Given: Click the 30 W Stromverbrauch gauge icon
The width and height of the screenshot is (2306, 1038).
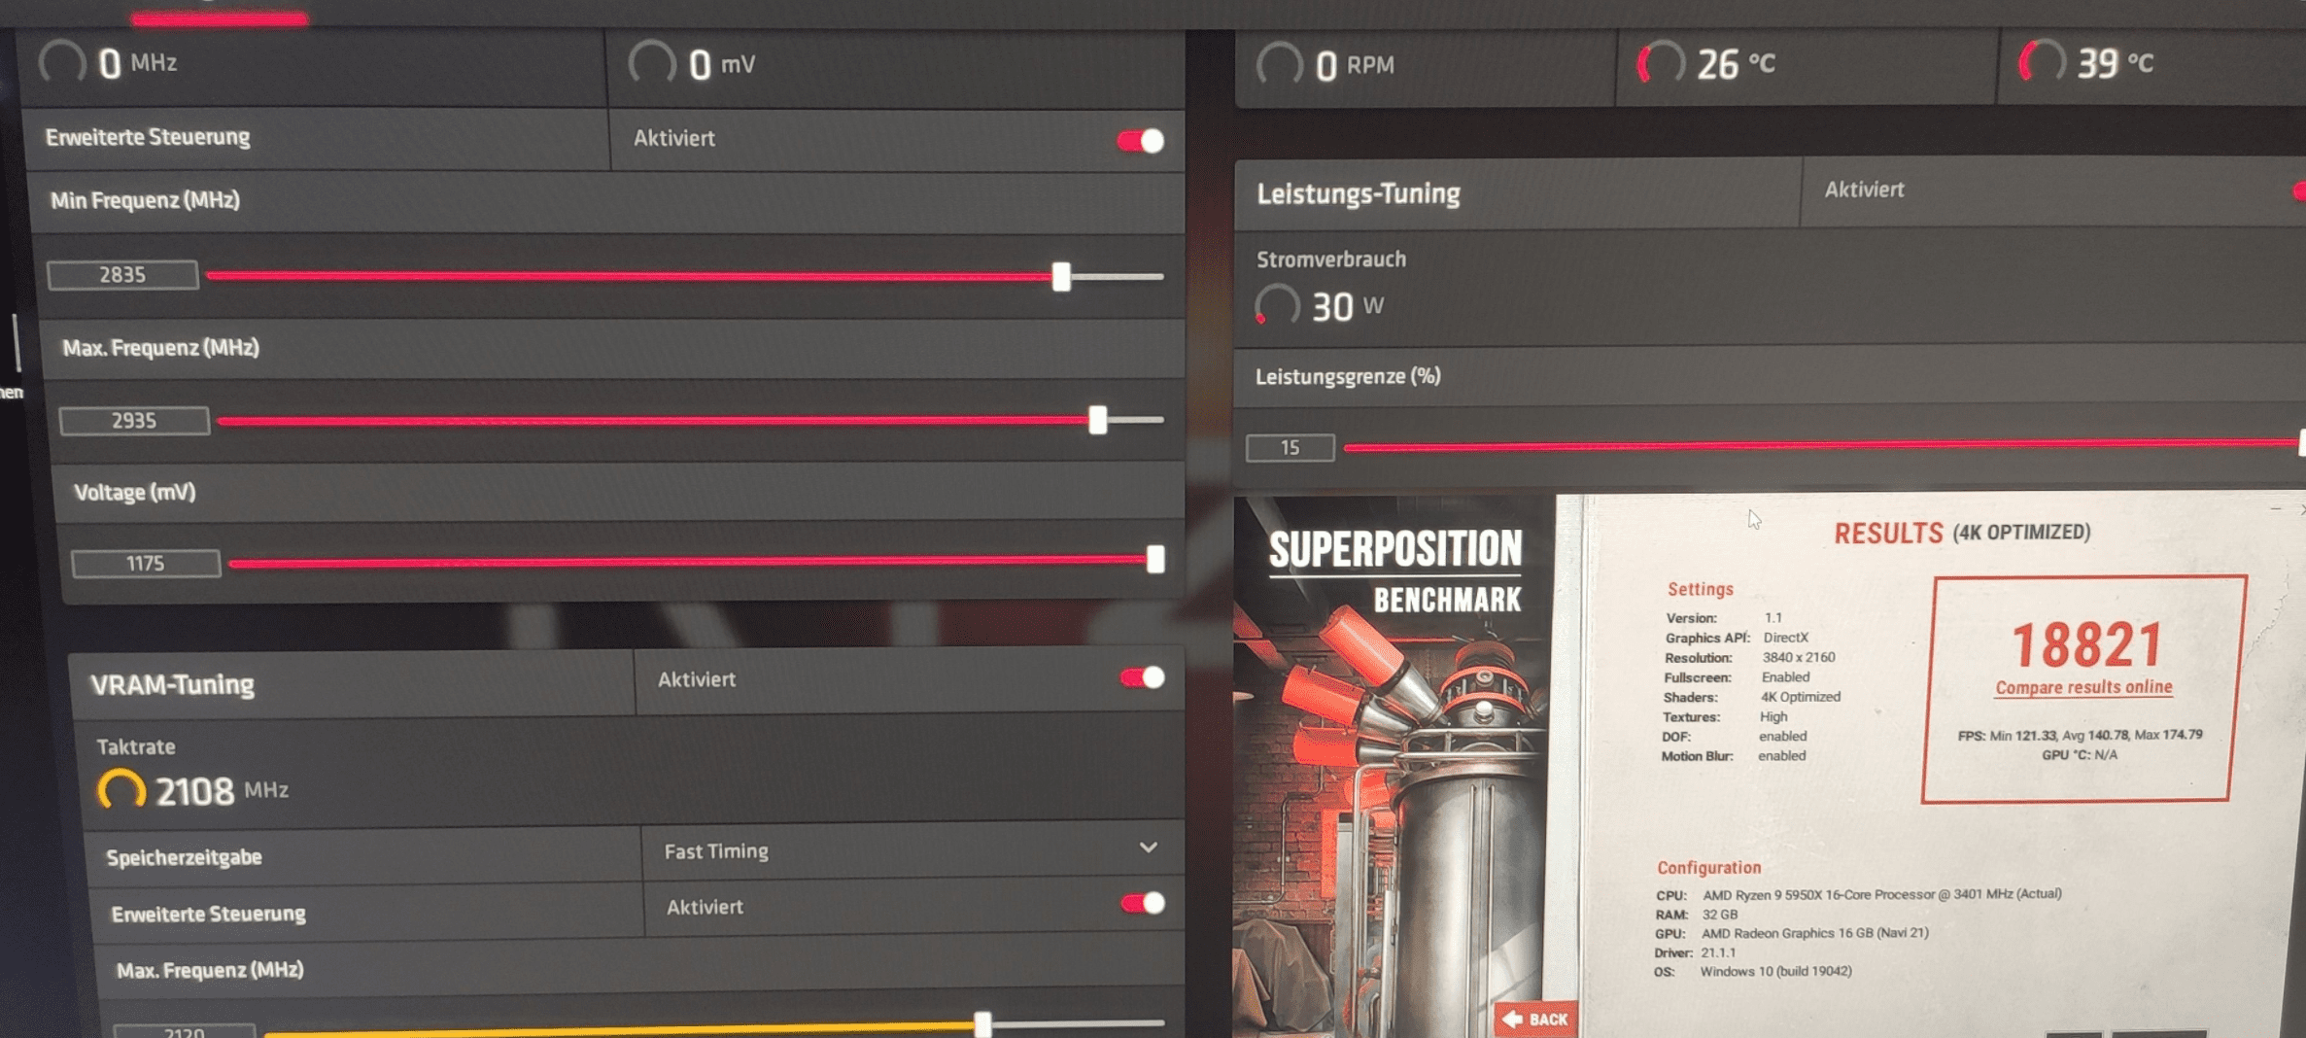Looking at the screenshot, I should [1277, 306].
